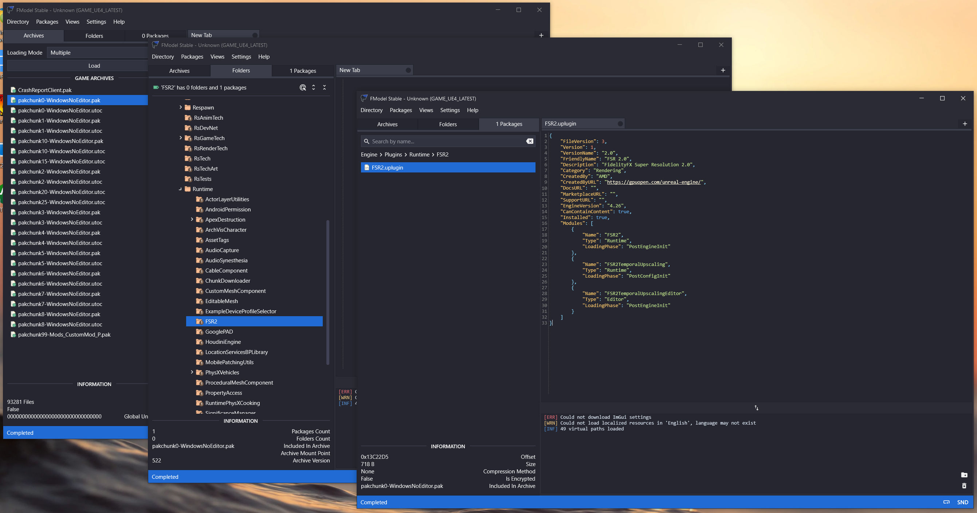The height and width of the screenshot is (513, 977).
Task: Focus the Search by name input field
Action: 448,141
